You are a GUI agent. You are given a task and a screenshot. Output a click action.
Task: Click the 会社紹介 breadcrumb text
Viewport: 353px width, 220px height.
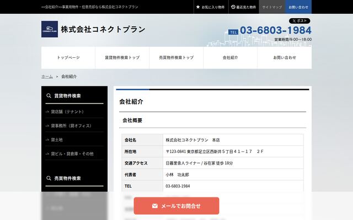(x=69, y=76)
